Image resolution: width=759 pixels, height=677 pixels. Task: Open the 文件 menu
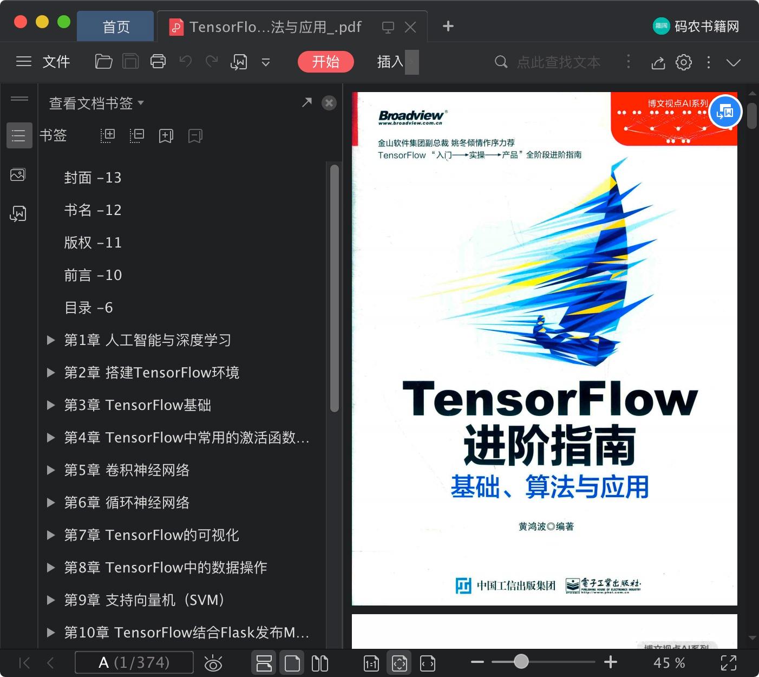(56, 62)
